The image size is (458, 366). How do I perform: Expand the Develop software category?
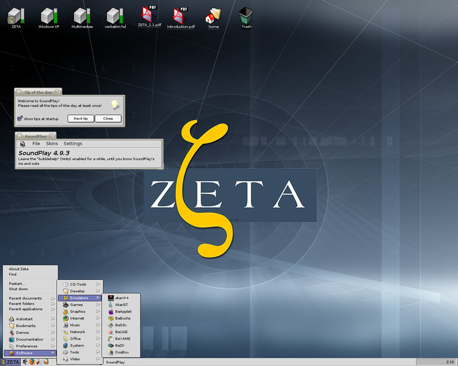point(80,291)
